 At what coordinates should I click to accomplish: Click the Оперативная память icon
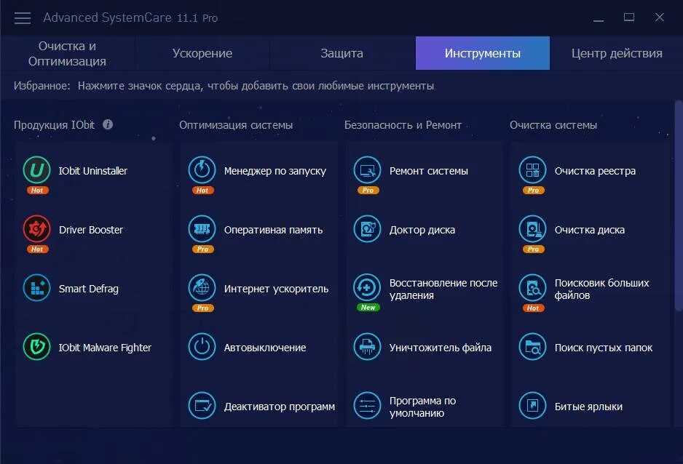point(202,229)
